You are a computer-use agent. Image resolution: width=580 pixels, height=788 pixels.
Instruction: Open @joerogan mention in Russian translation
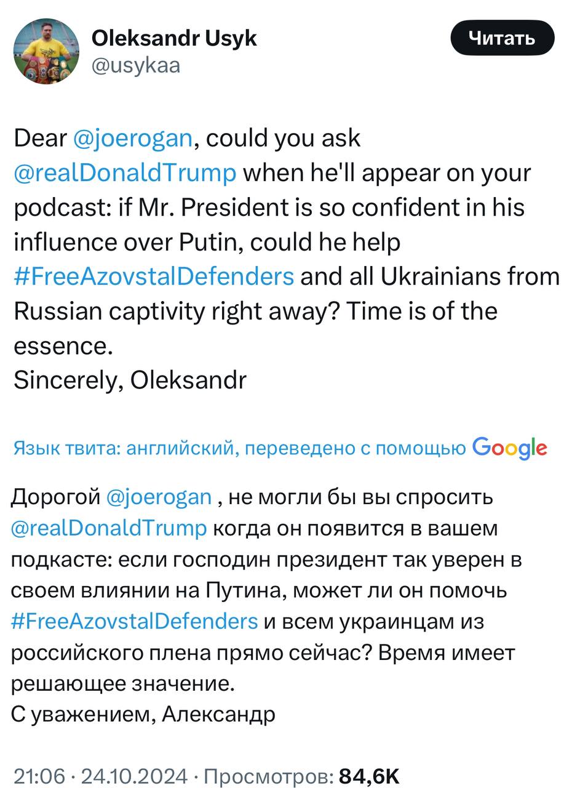[x=159, y=497]
